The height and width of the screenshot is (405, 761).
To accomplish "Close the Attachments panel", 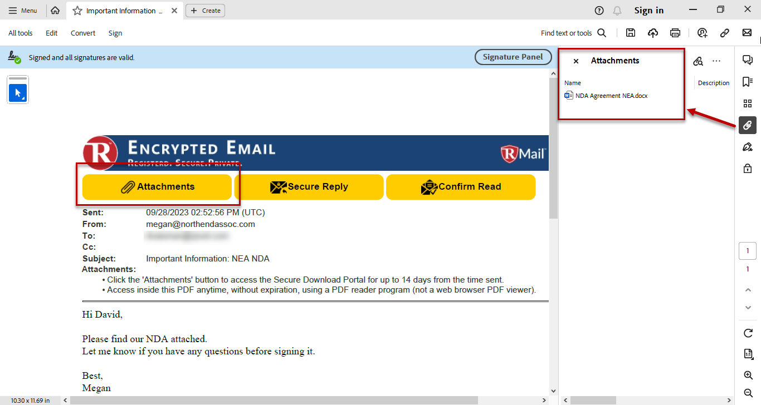I will tap(576, 61).
